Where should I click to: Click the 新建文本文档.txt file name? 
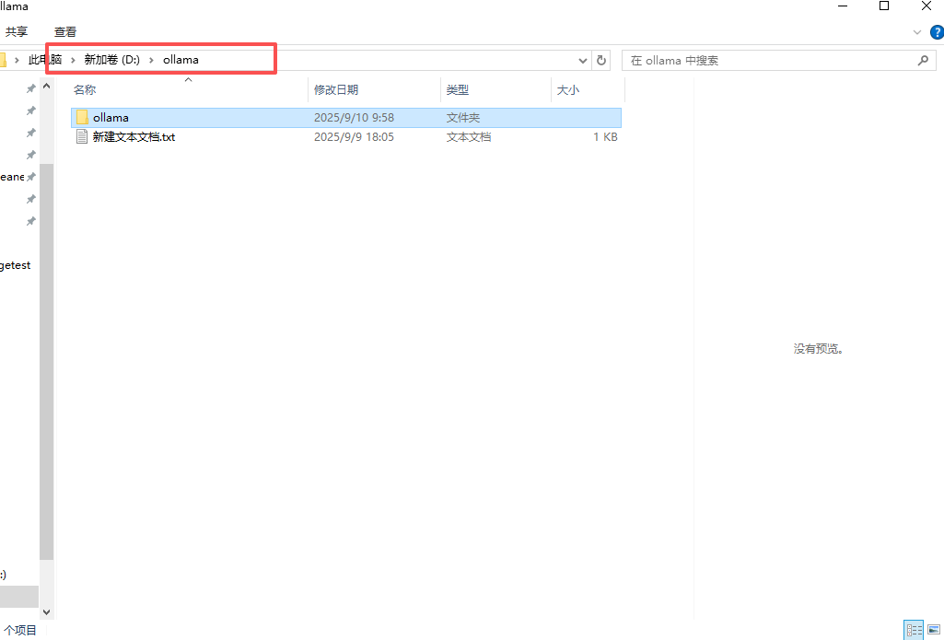(x=134, y=136)
